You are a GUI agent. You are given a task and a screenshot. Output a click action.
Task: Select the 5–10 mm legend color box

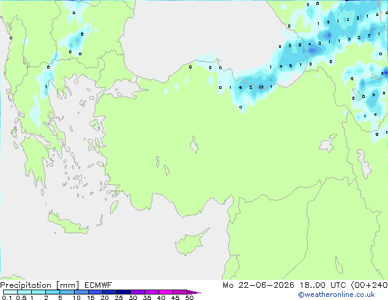[x=67, y=292]
